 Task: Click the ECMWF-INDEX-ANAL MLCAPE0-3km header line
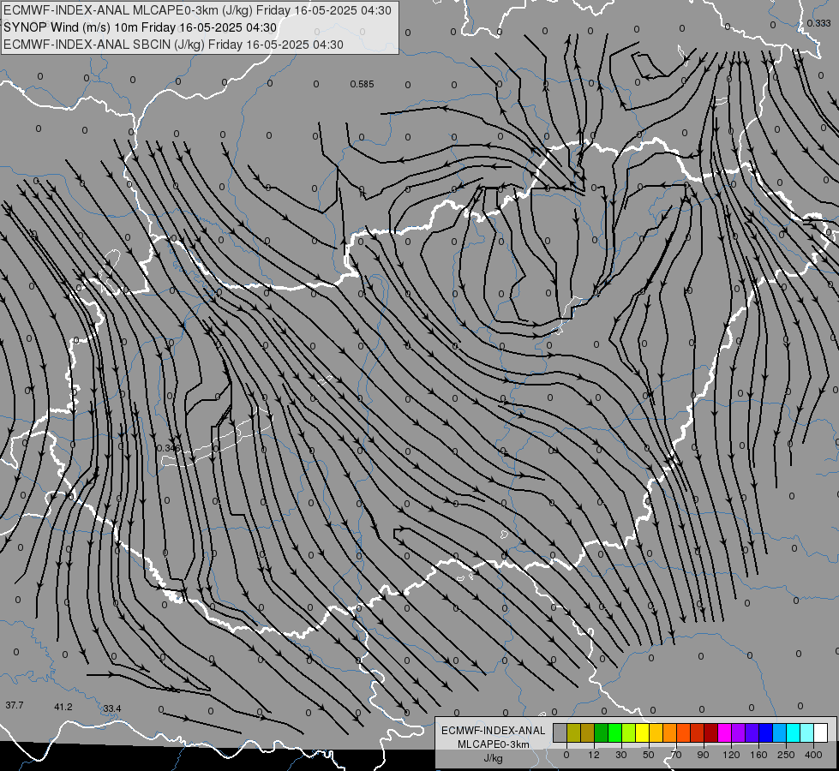197,10
